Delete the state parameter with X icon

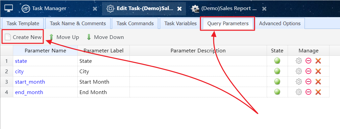tap(318, 61)
